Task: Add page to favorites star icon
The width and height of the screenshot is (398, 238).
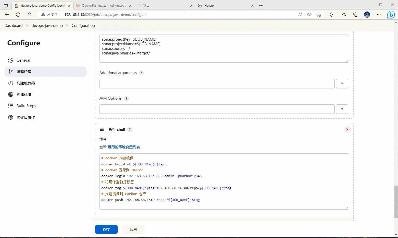Action: coord(319,15)
